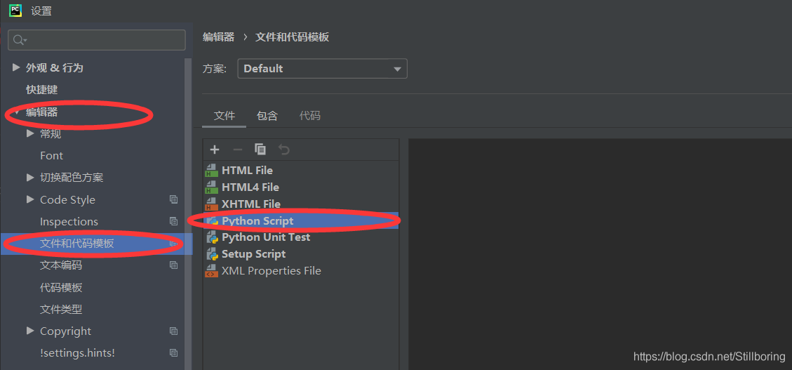Select the XHTML File template icon
This screenshot has height=370, width=792.
tap(211, 204)
